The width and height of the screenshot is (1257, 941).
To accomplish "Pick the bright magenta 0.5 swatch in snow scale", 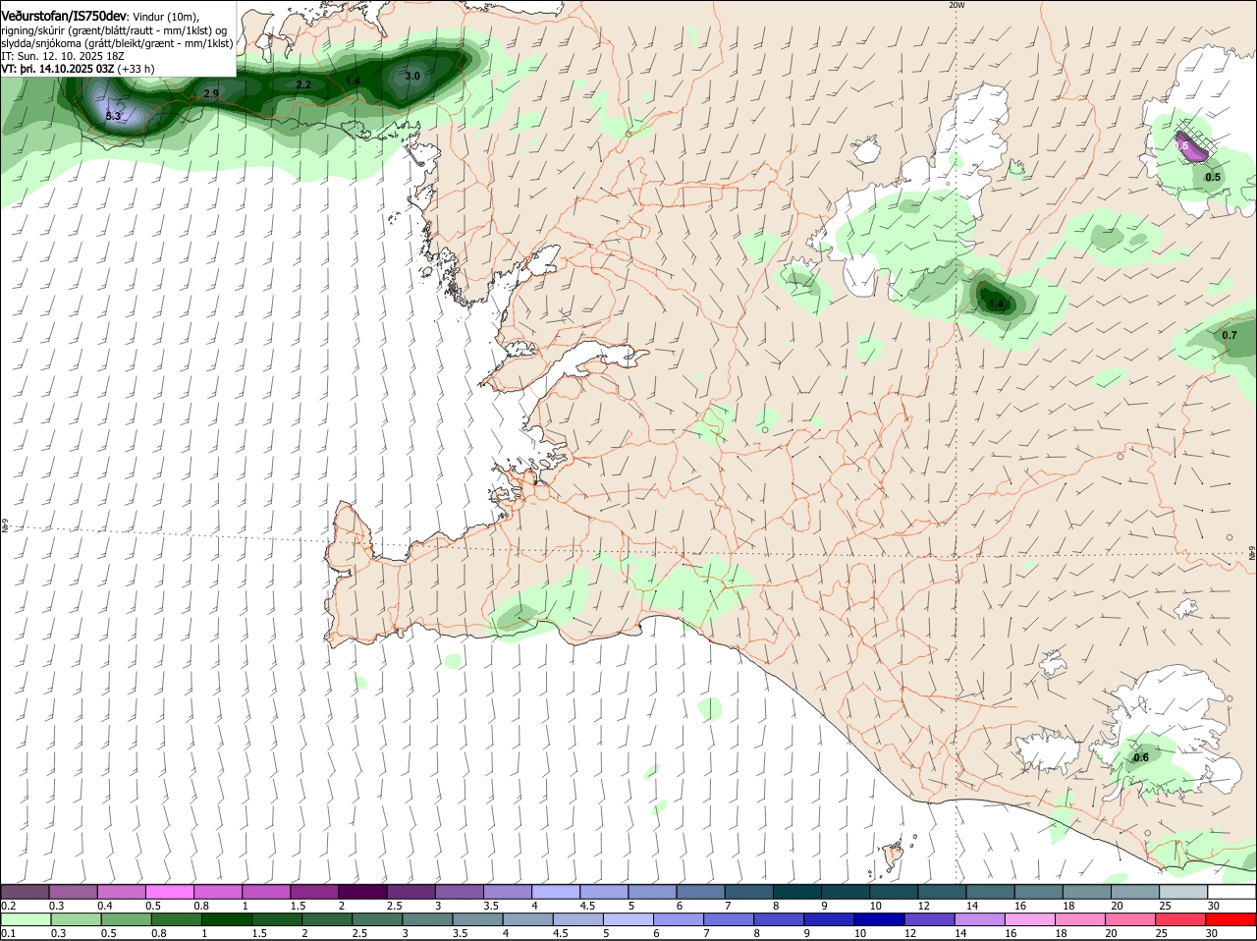I will coord(169,892).
